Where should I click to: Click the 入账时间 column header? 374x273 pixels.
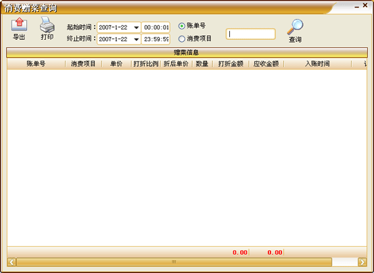click(x=317, y=64)
